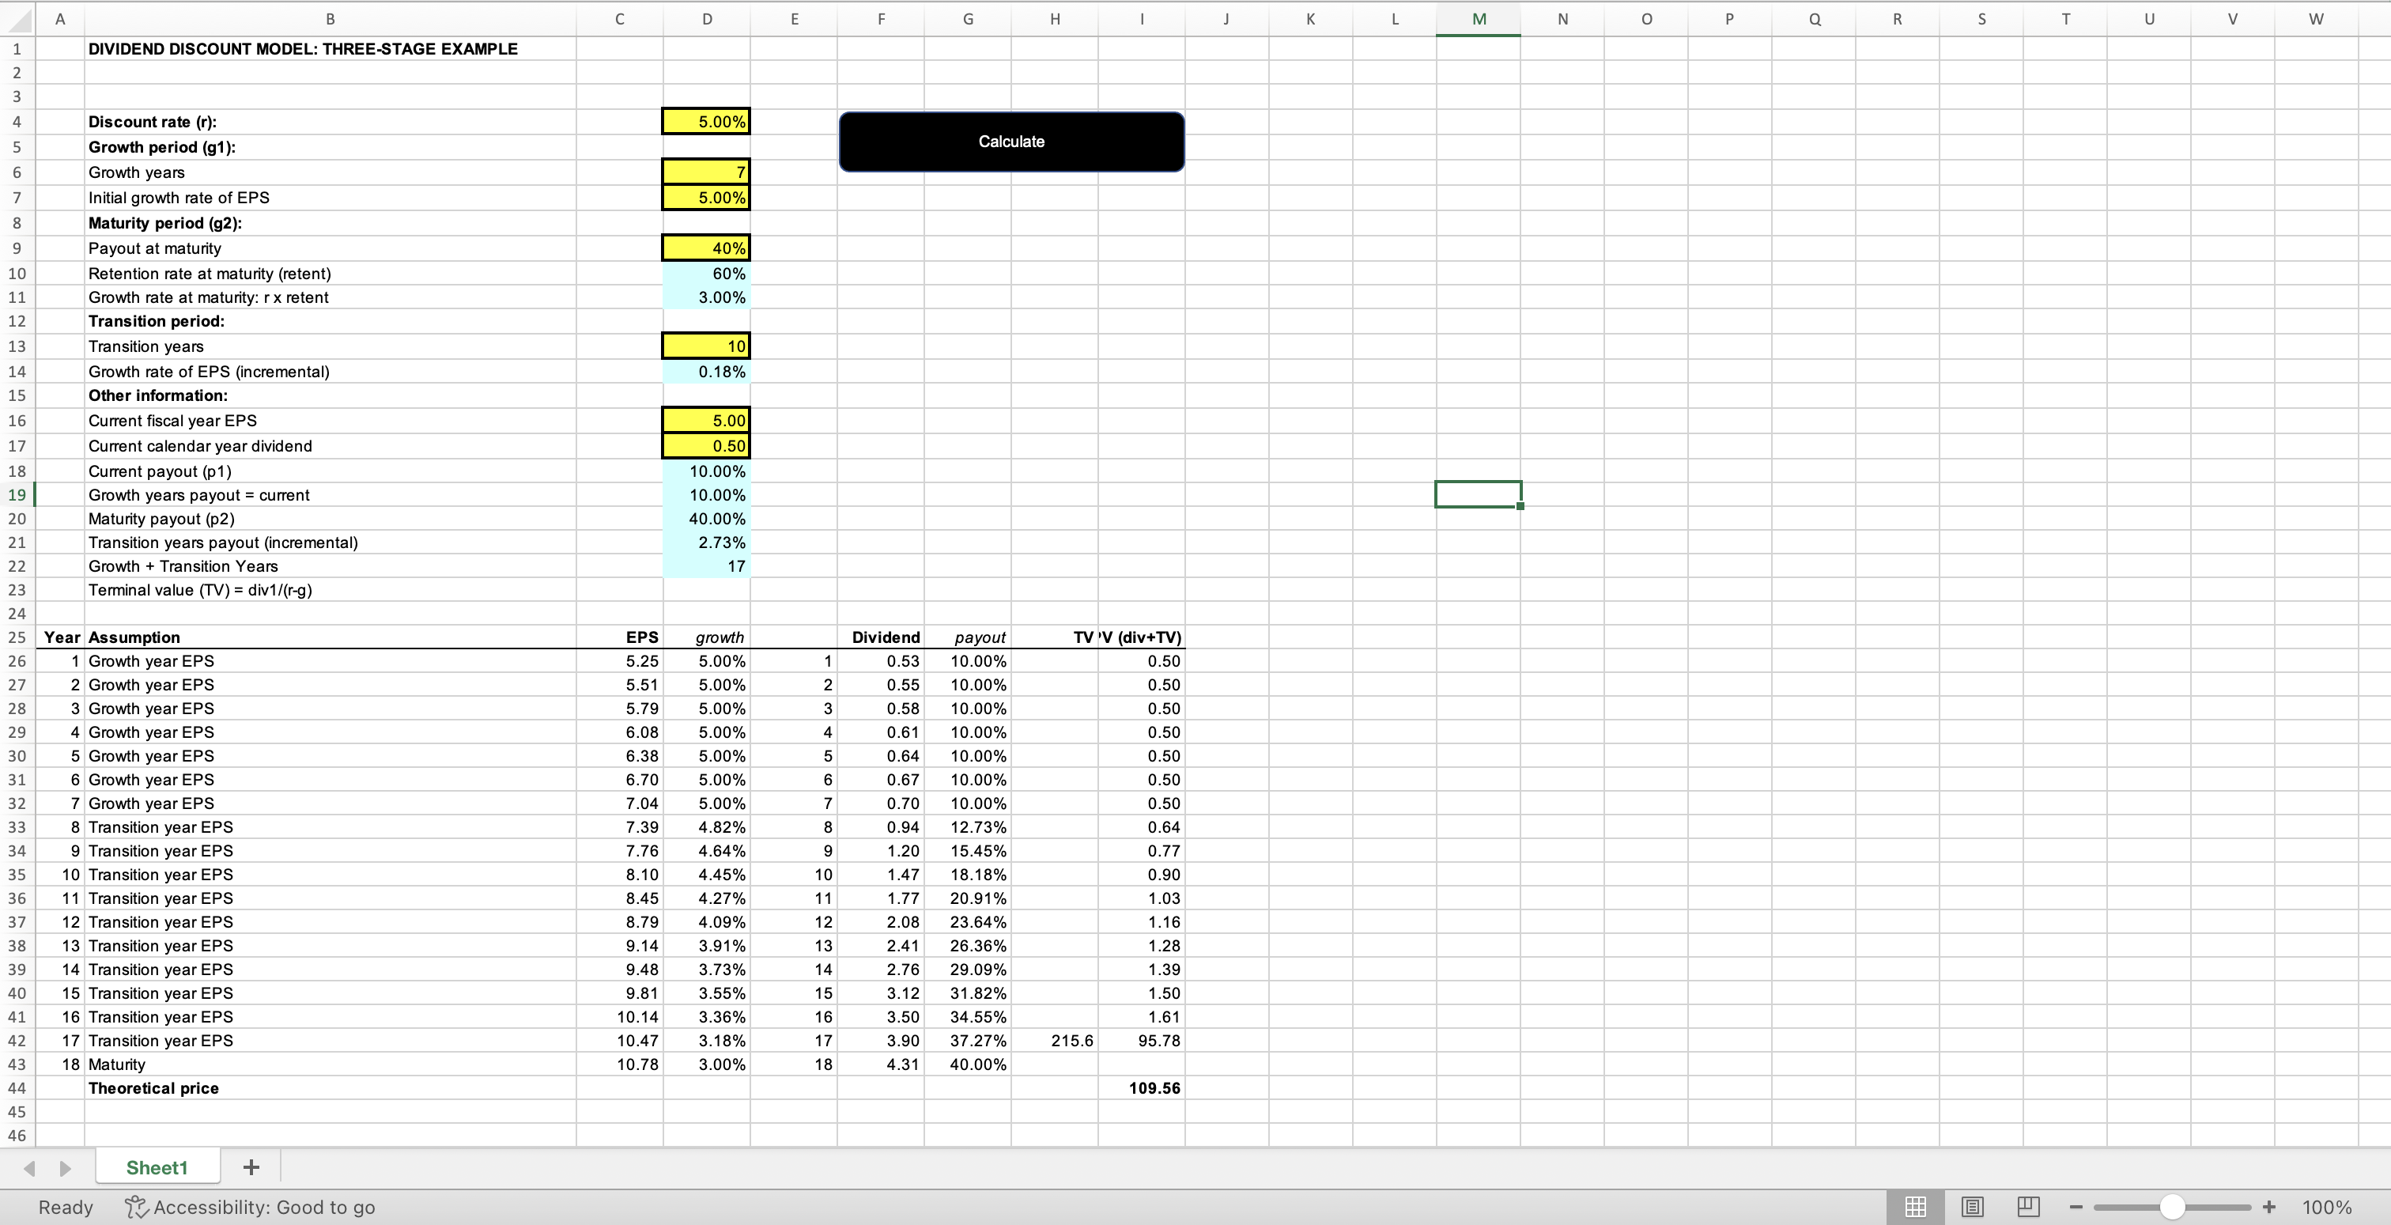
Task: Click the Payout at maturity input field
Action: 704,248
